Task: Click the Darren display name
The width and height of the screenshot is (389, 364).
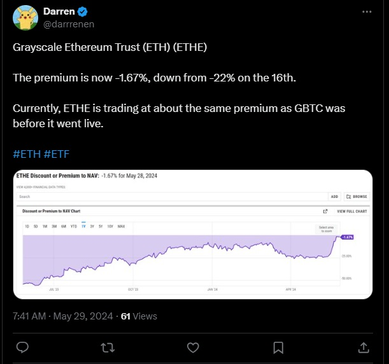Action: (x=59, y=11)
